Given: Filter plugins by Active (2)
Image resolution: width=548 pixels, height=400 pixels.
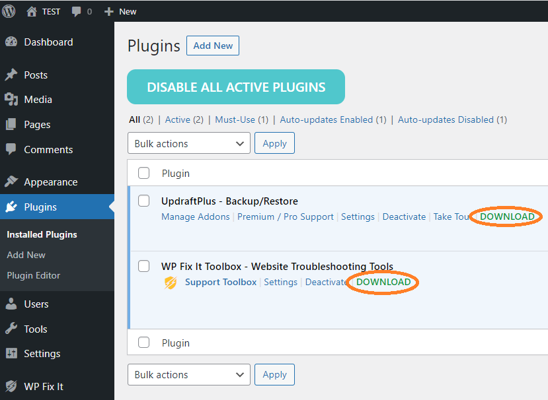Looking at the screenshot, I should pyautogui.click(x=184, y=119).
